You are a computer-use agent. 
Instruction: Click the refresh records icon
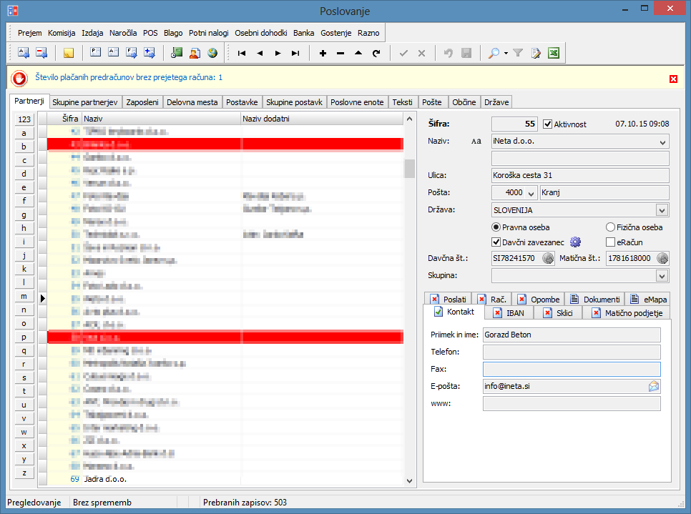click(x=376, y=53)
